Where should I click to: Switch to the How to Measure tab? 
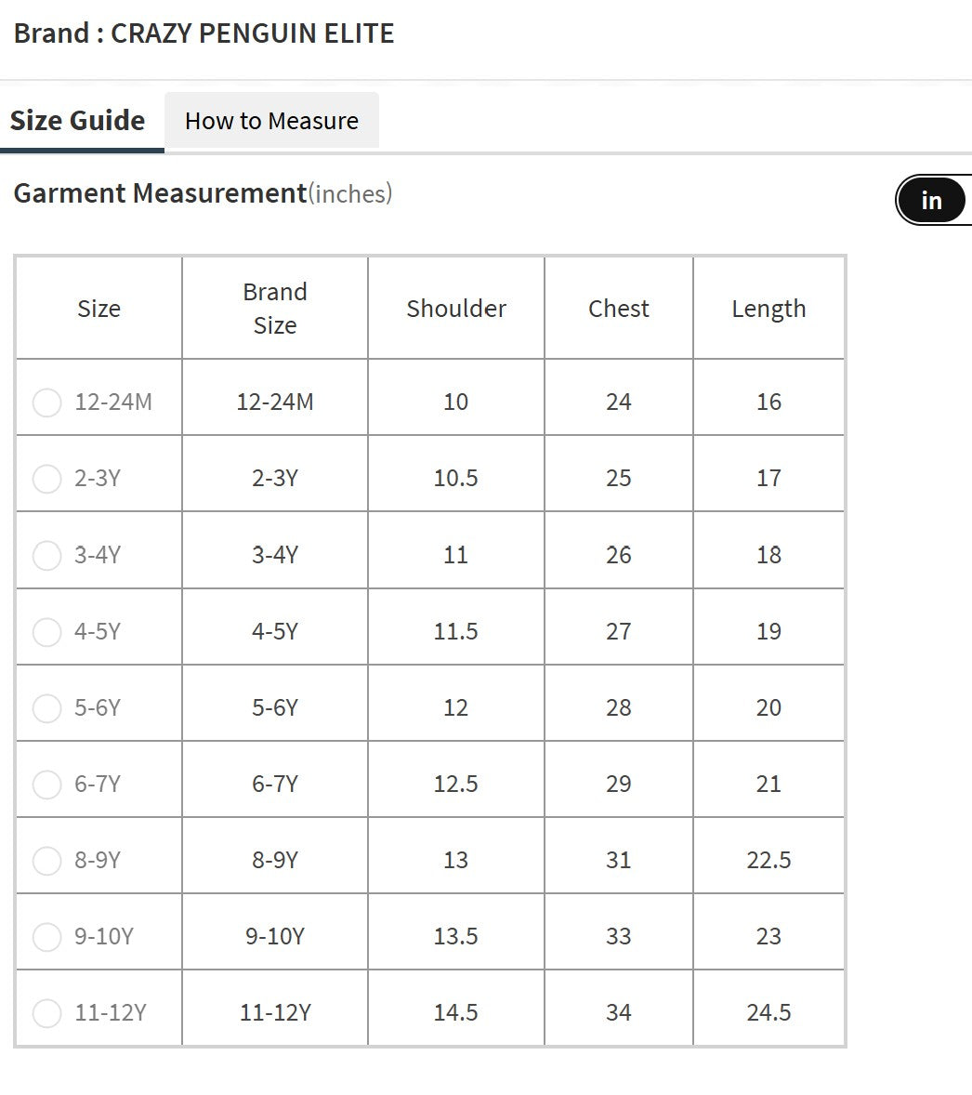(271, 121)
